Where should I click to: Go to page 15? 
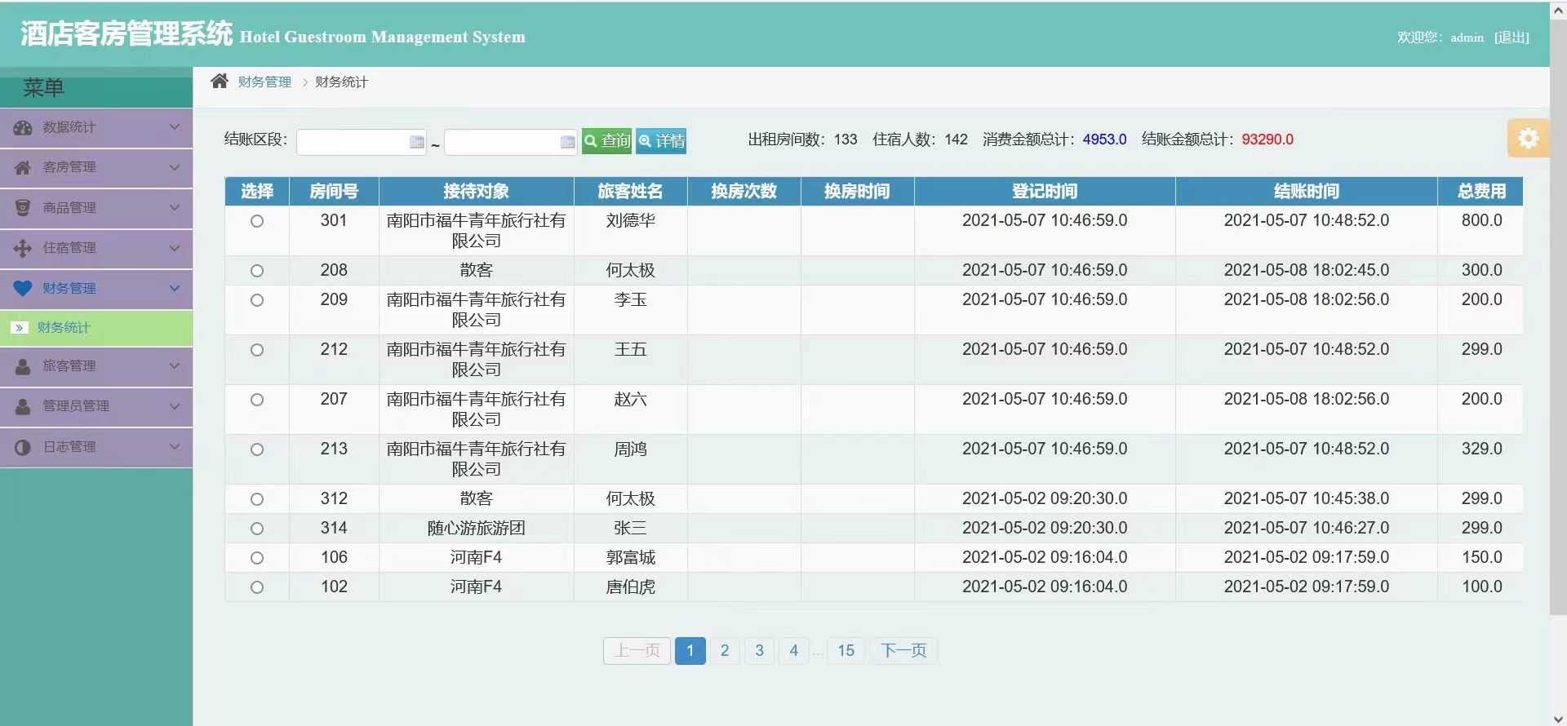(x=846, y=651)
